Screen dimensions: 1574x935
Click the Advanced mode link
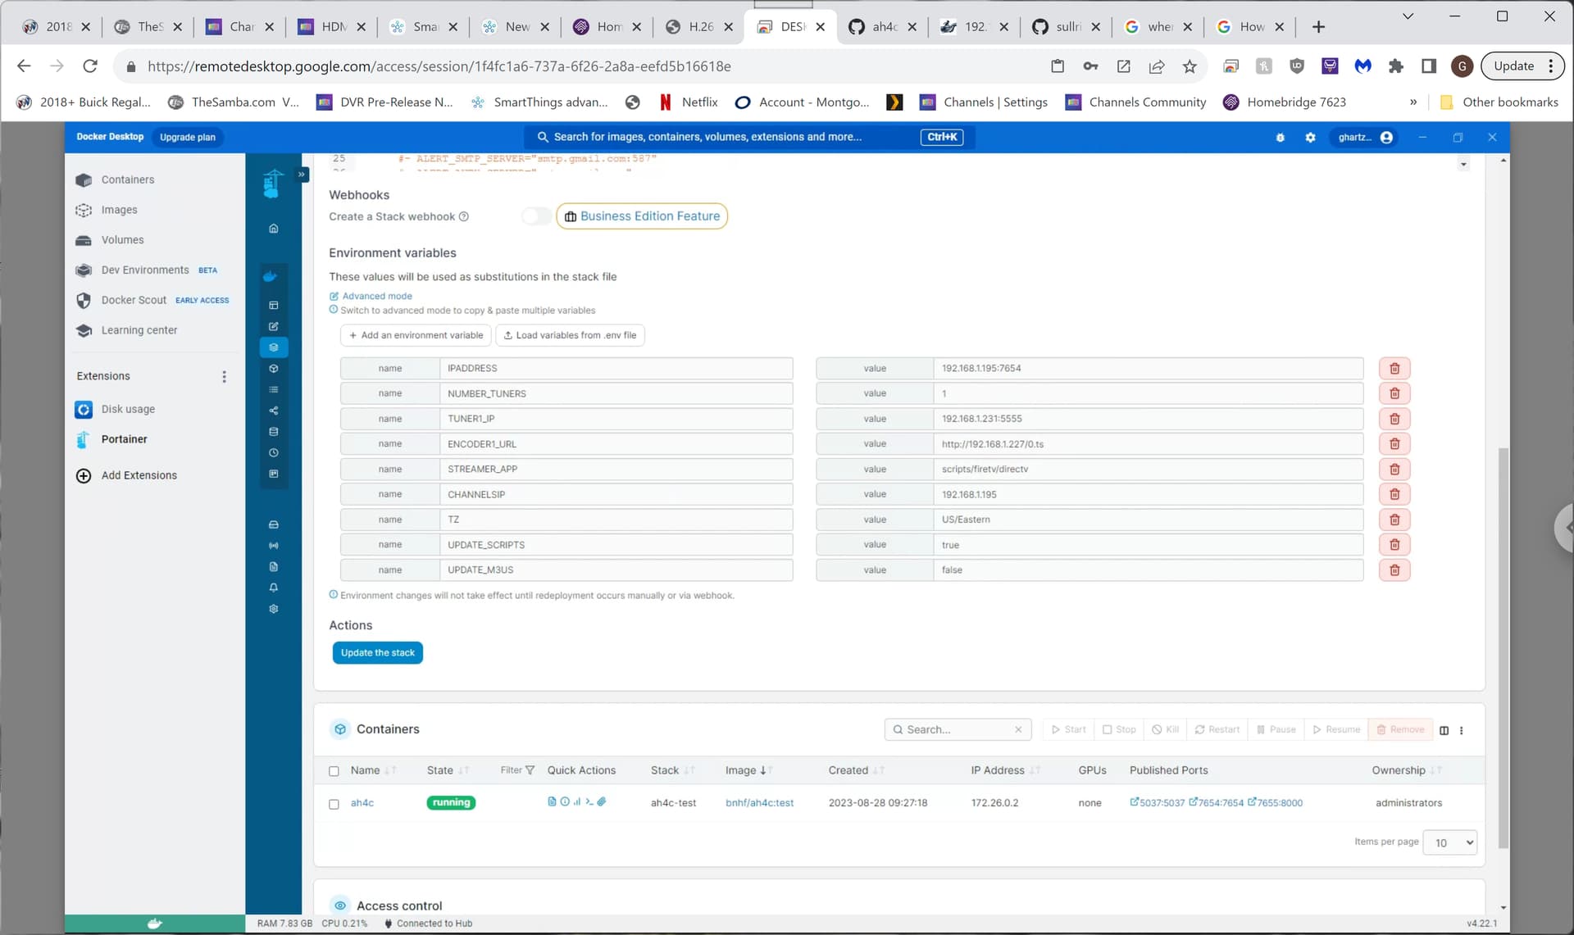pyautogui.click(x=376, y=297)
